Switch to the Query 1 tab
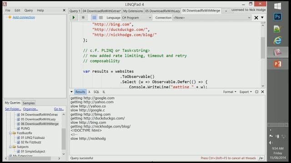The width and height of the screenshot is (291, 163). 75,11
